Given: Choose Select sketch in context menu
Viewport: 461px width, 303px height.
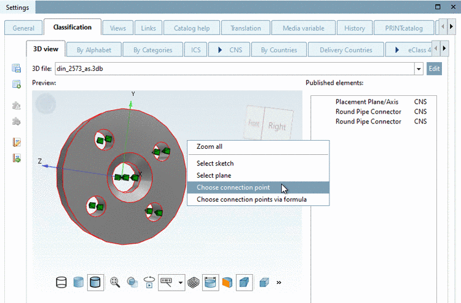Looking at the screenshot, I should (258, 163).
